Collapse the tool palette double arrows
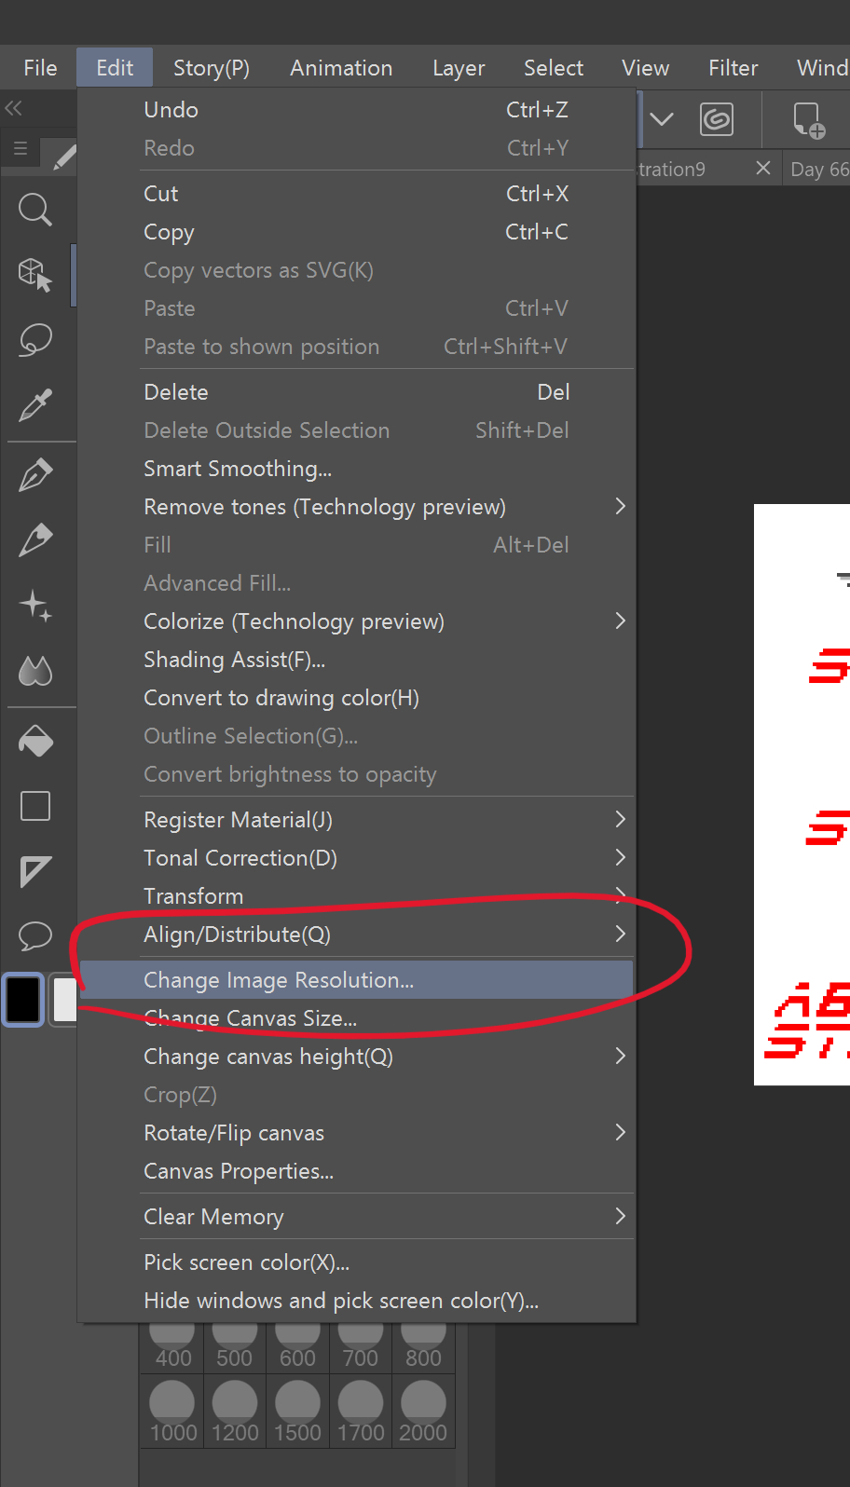The height and width of the screenshot is (1487, 850). point(13,108)
